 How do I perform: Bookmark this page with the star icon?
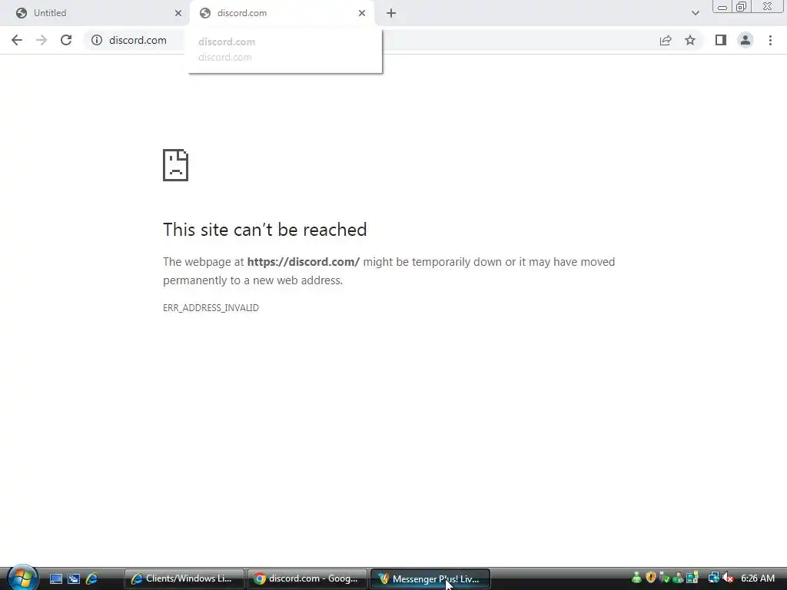690,40
